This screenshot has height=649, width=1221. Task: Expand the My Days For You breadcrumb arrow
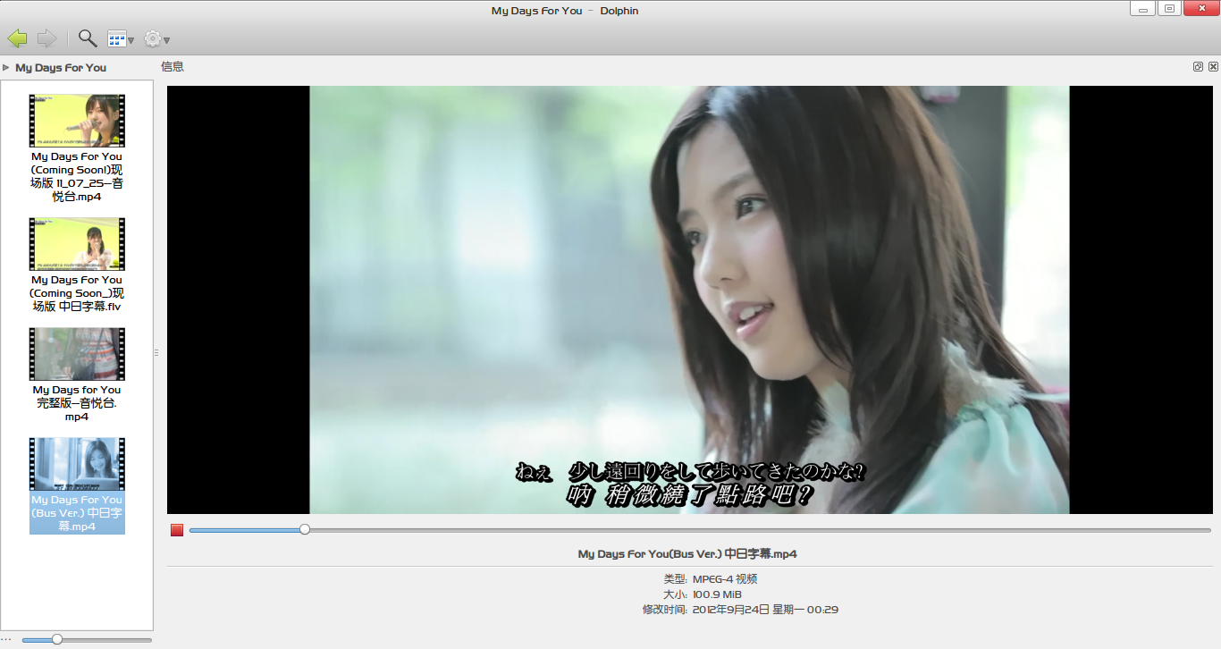tap(6, 67)
